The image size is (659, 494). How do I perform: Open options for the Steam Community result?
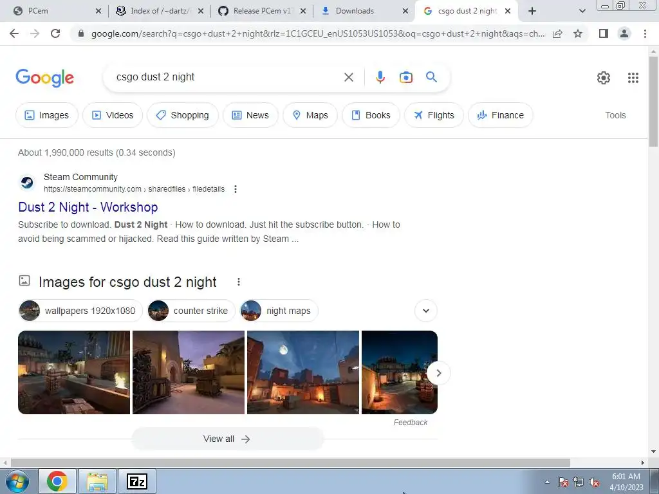click(x=236, y=189)
